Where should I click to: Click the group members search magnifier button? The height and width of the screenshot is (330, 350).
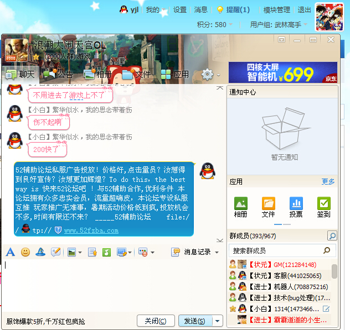[x=332, y=235]
